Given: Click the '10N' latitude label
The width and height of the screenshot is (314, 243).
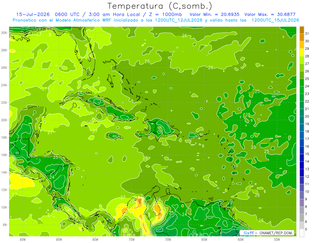Looking at the screenshot, I should point(4,207).
